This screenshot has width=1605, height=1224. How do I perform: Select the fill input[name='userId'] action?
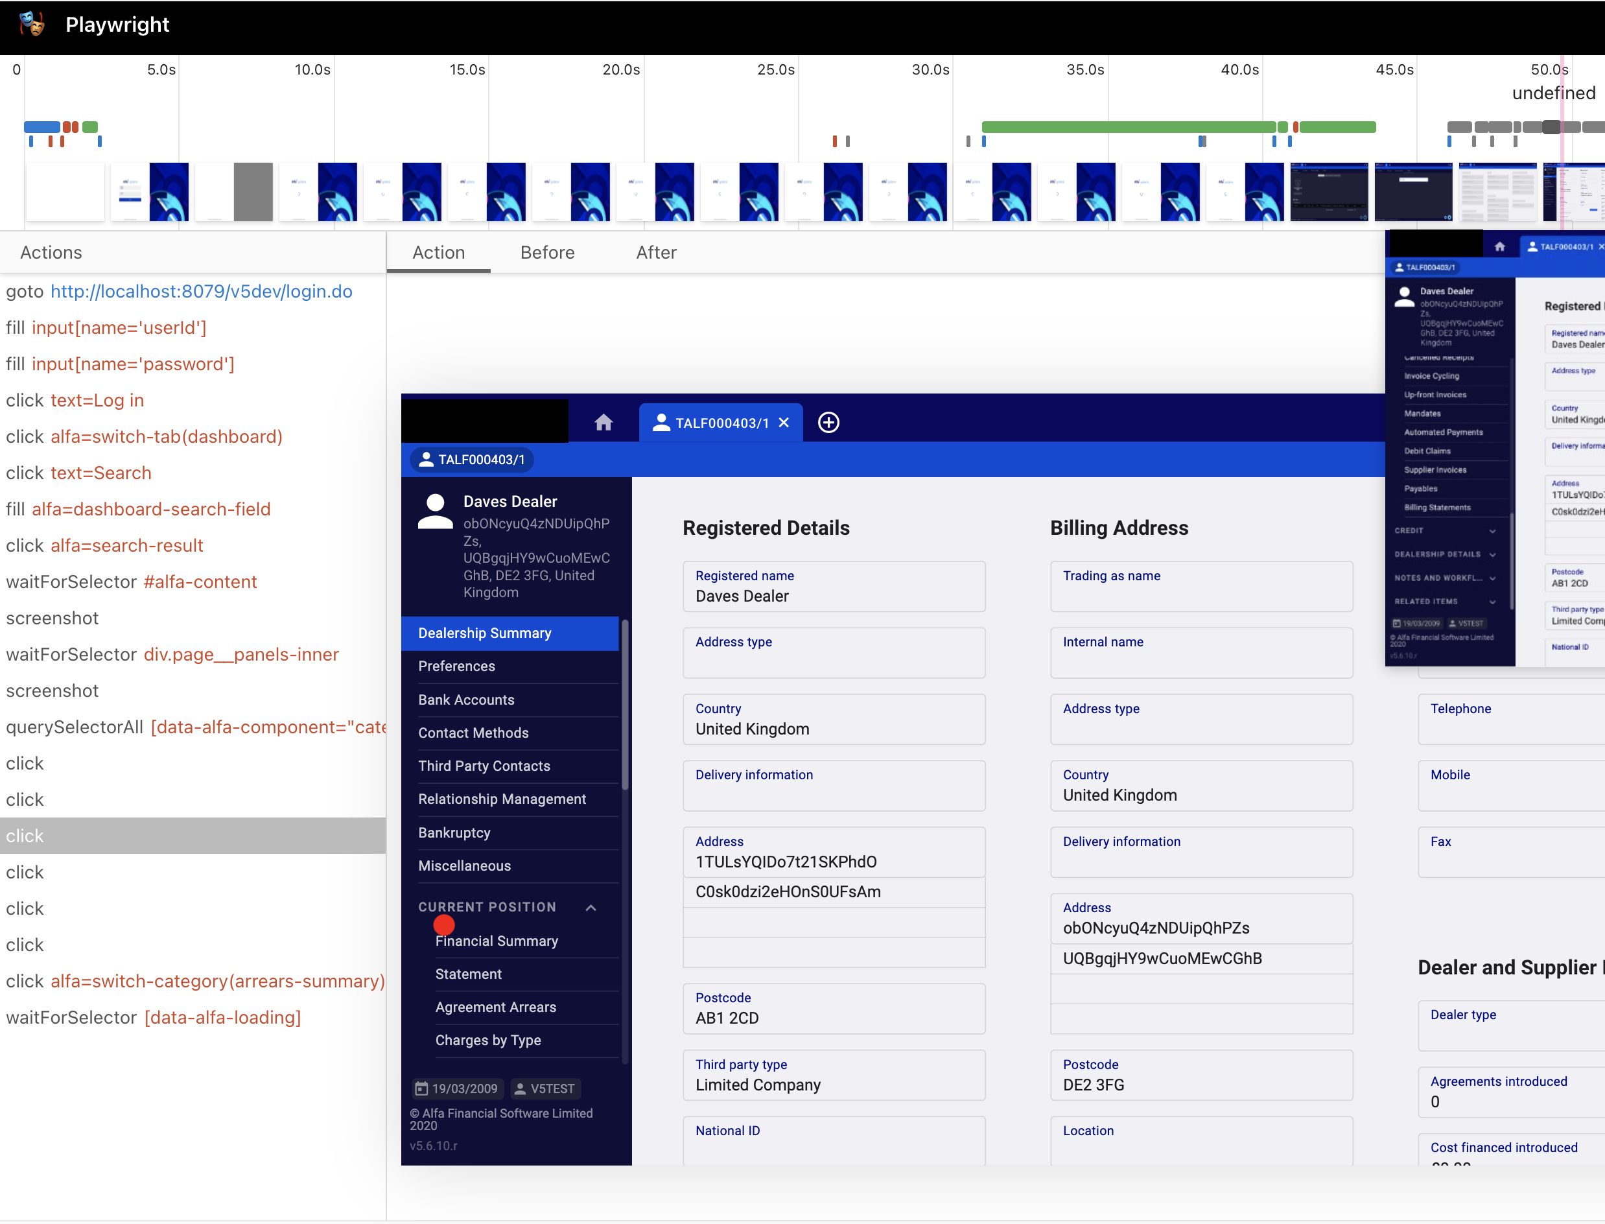click(x=193, y=328)
